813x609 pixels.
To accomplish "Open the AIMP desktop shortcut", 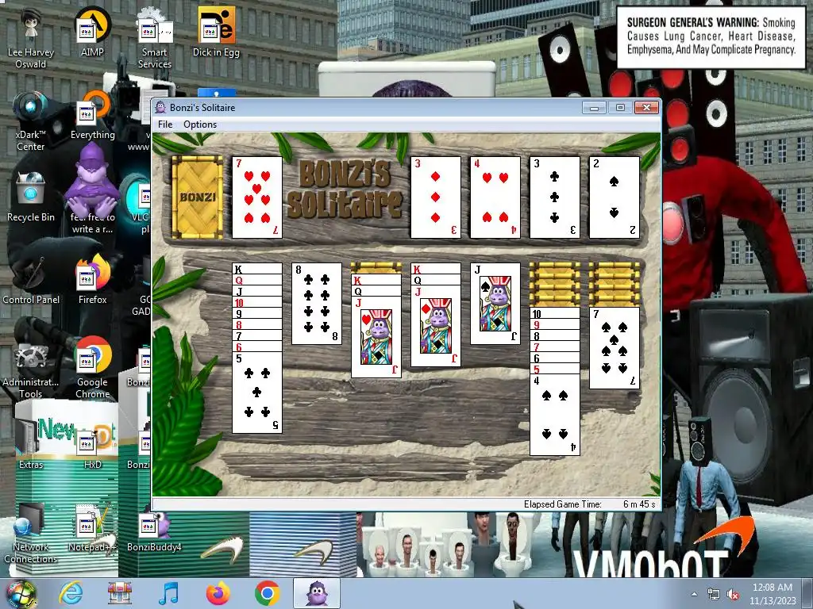I will 92,32.
